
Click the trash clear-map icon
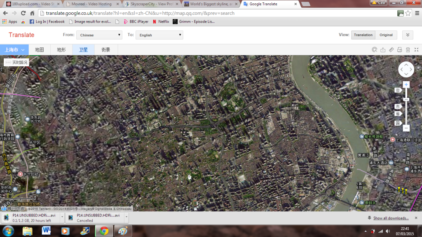[x=408, y=50]
